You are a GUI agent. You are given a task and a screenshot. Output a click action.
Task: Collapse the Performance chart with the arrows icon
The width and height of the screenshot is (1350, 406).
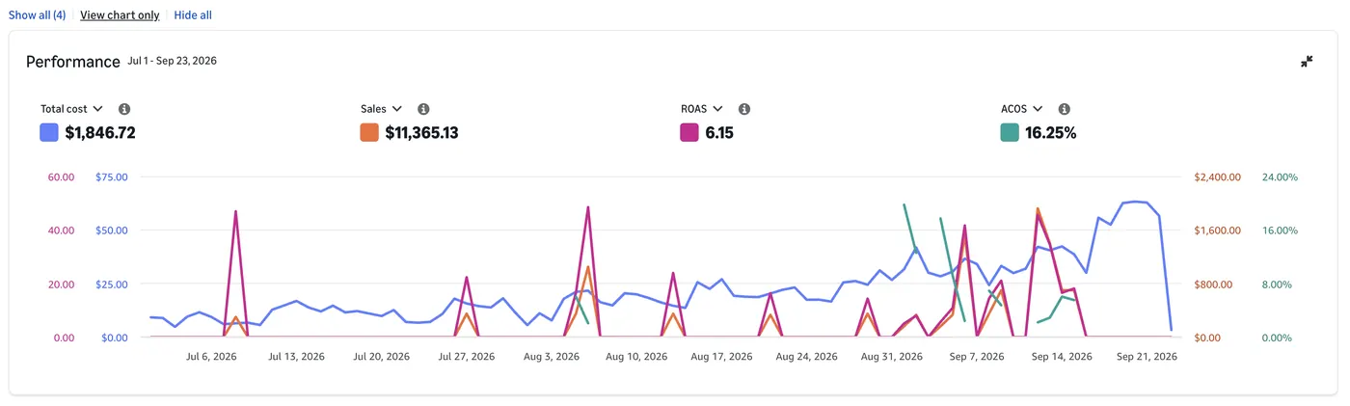tap(1307, 61)
